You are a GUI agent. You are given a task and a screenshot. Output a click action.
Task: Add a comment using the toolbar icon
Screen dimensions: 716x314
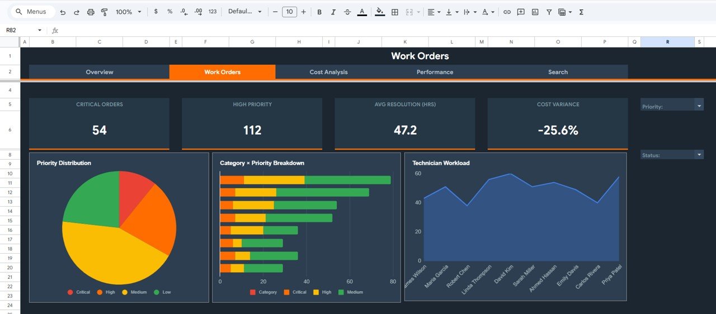pyautogui.click(x=521, y=12)
